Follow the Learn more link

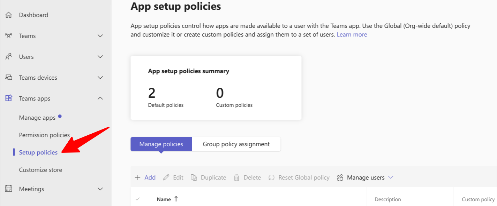click(352, 34)
